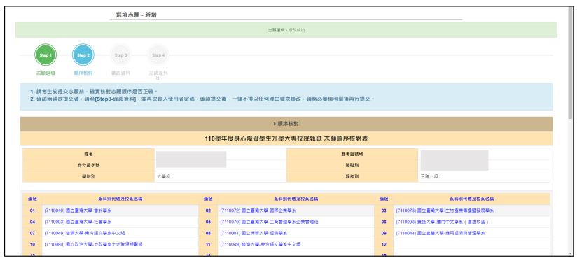582x263 pixels.
Task: Open choice 03 link with code 7110078
Action: click(x=445, y=211)
